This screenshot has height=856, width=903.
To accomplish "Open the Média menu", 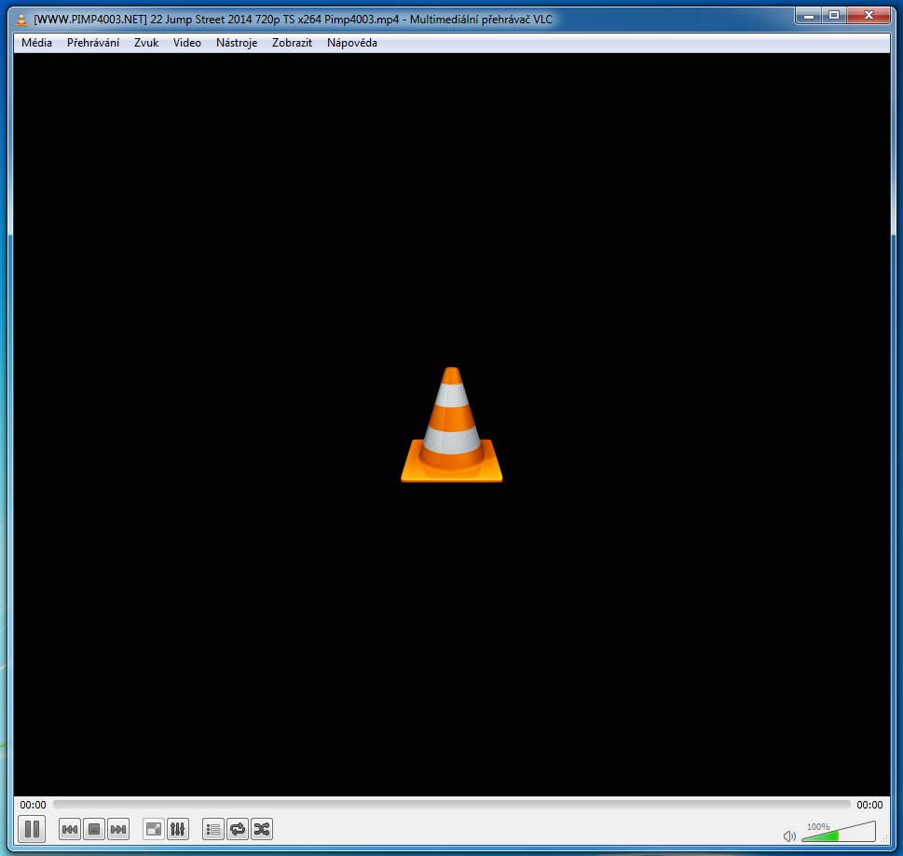I will pyautogui.click(x=36, y=43).
